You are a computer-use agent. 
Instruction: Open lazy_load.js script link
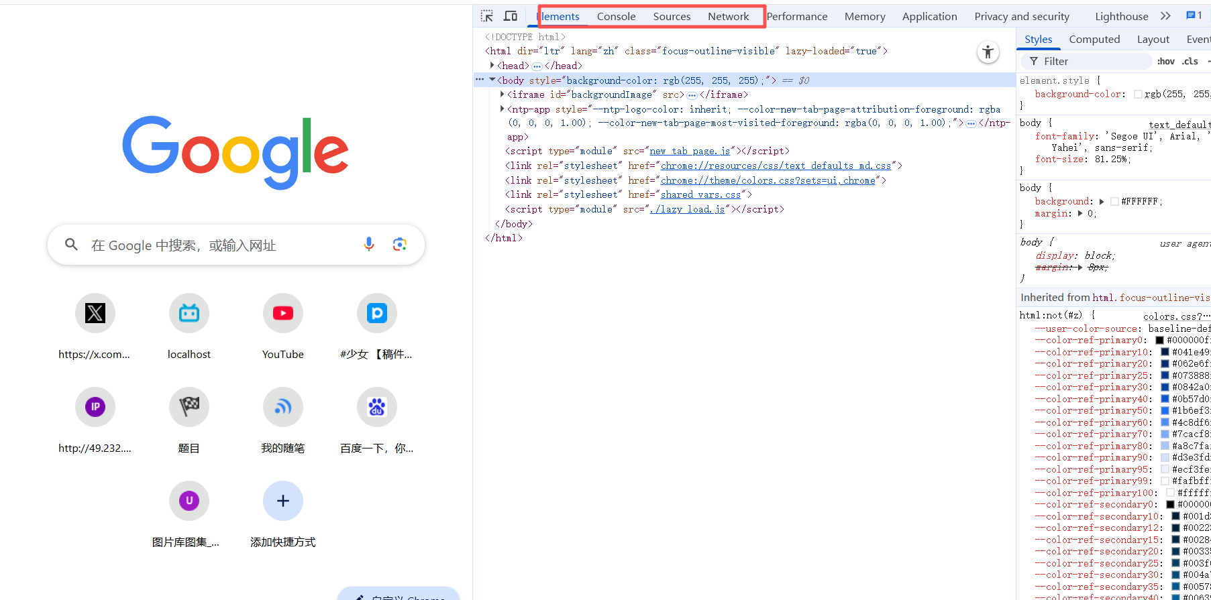tap(687, 209)
